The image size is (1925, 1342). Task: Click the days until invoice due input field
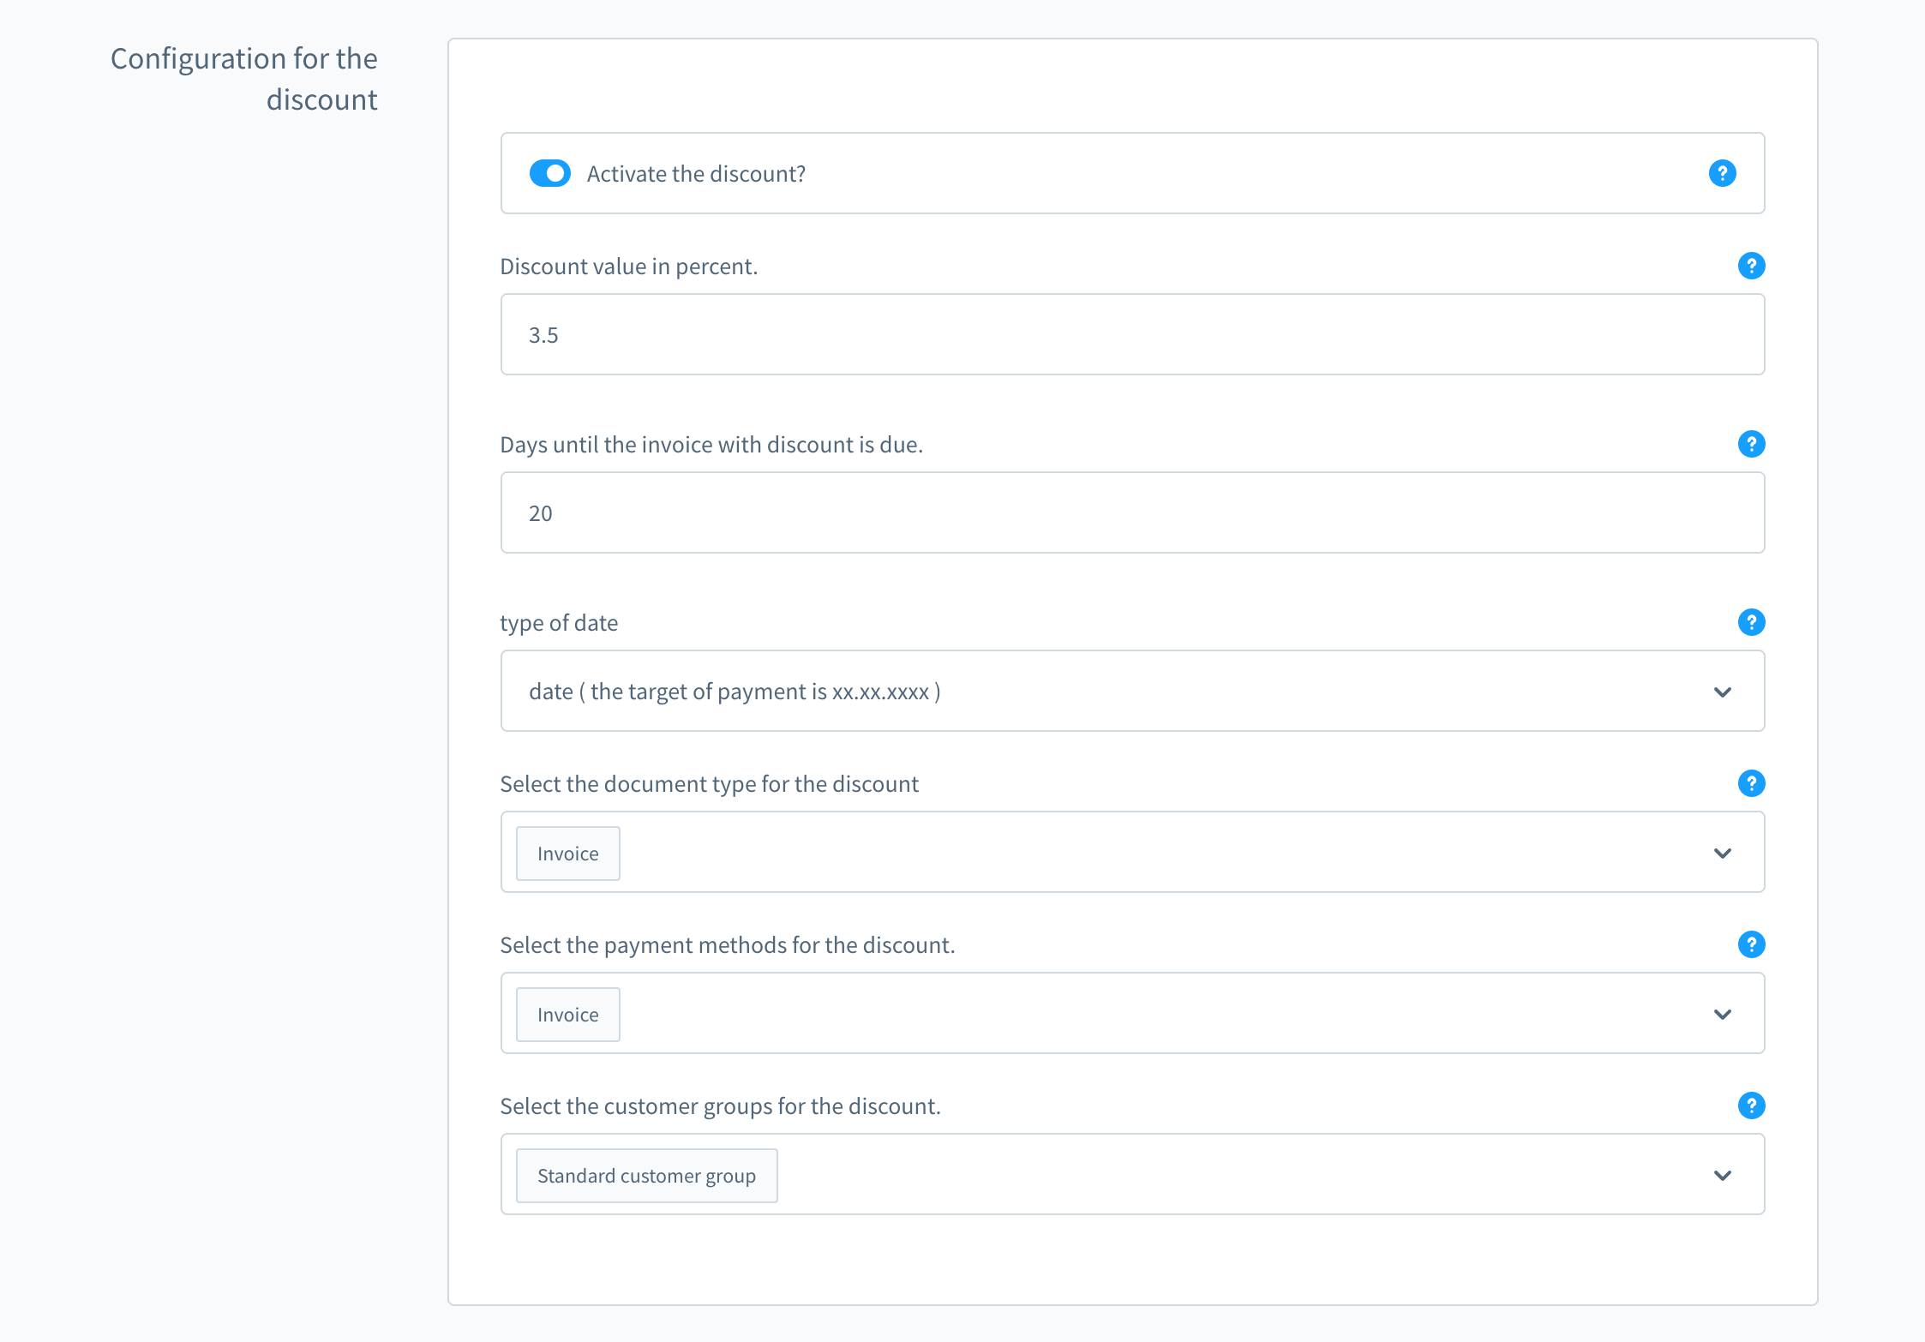click(1134, 512)
